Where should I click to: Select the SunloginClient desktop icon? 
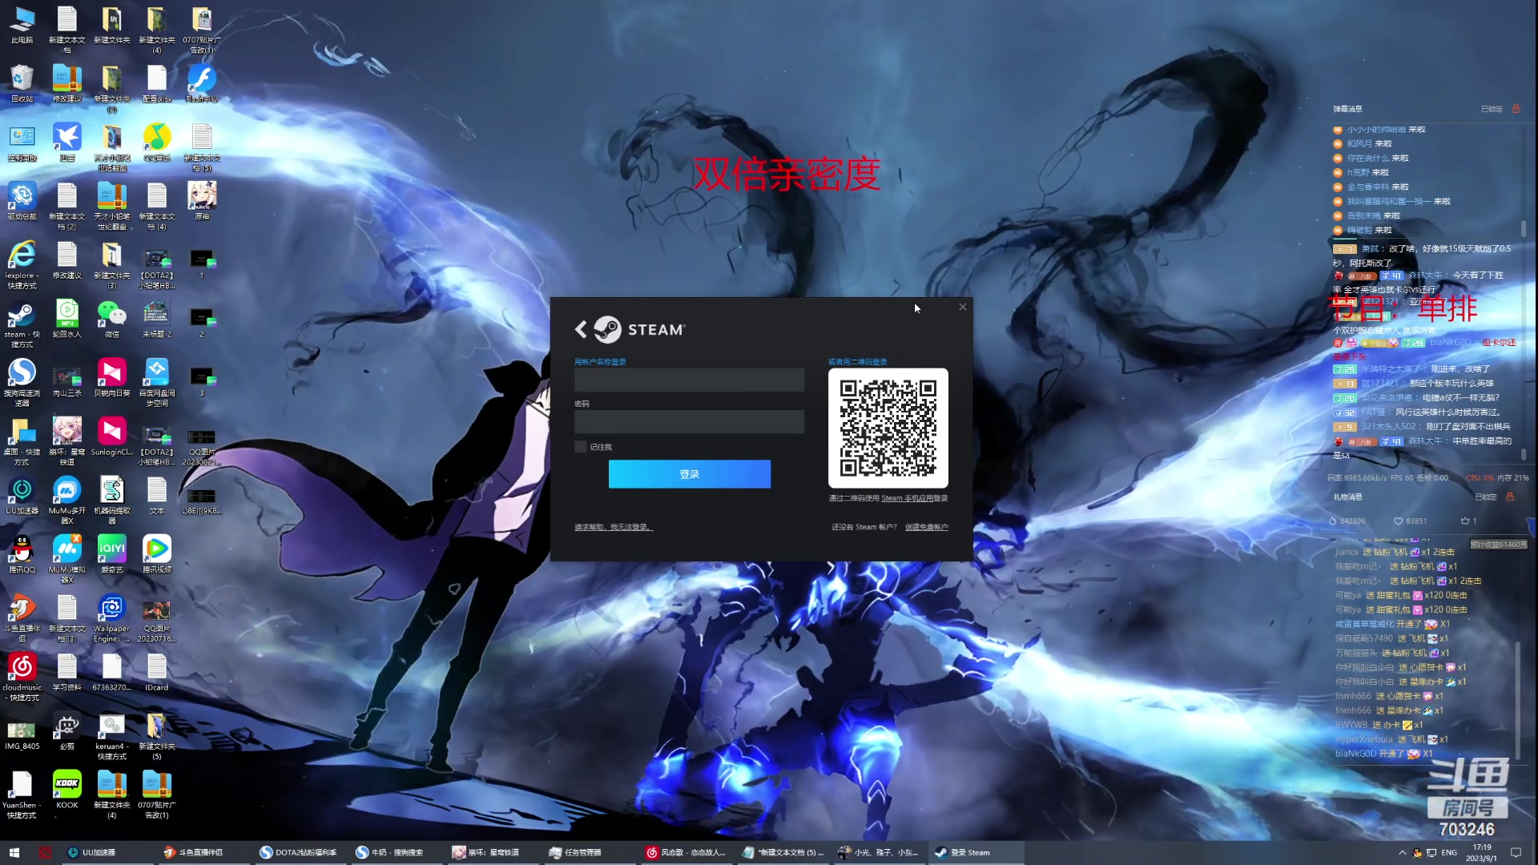click(112, 437)
